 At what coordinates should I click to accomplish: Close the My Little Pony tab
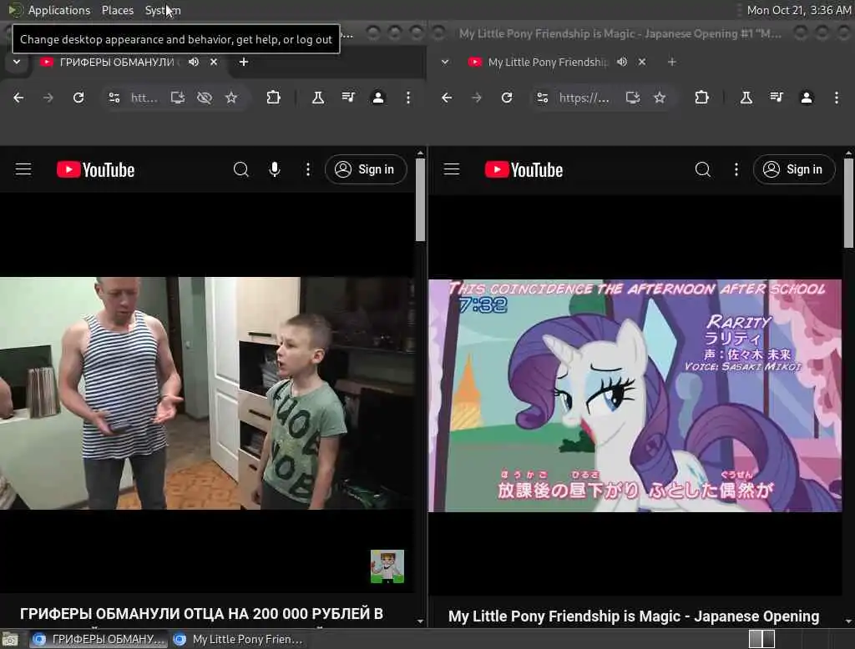642,62
